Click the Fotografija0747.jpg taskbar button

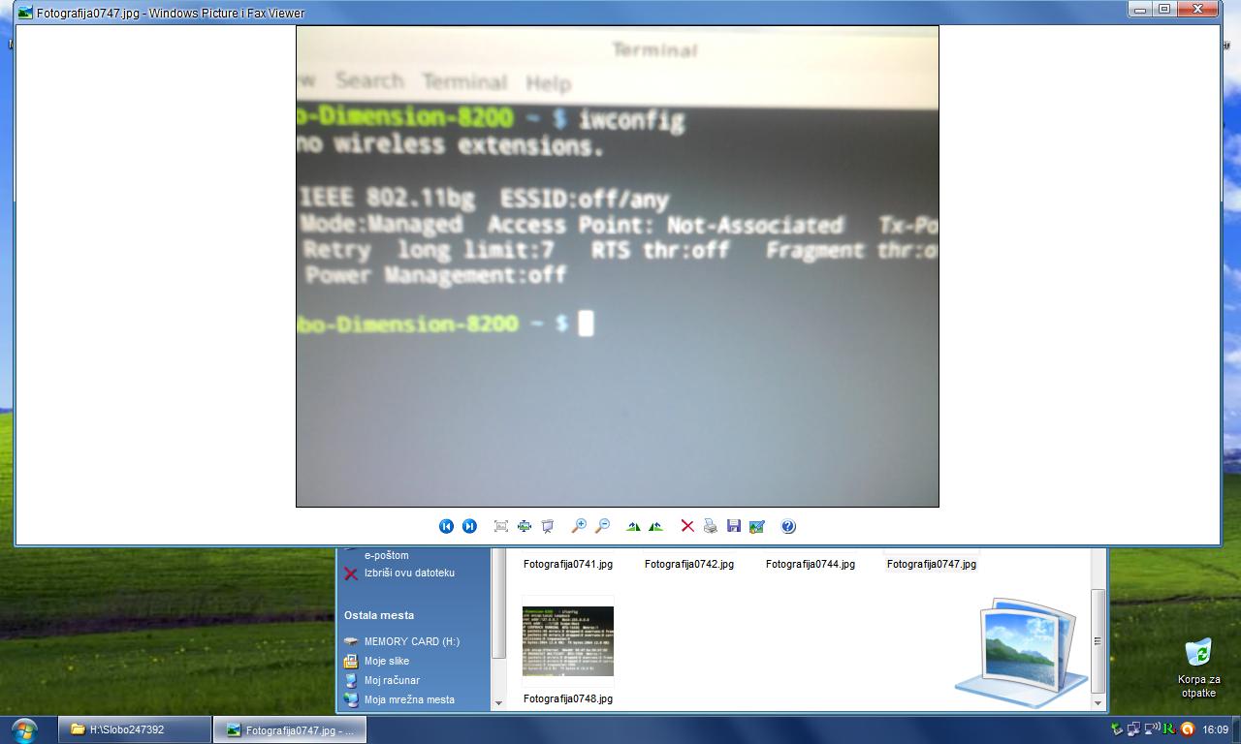(x=290, y=729)
